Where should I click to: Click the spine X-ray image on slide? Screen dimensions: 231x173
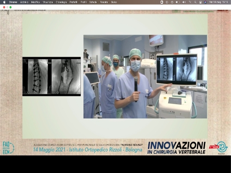pyautogui.click(x=52, y=77)
